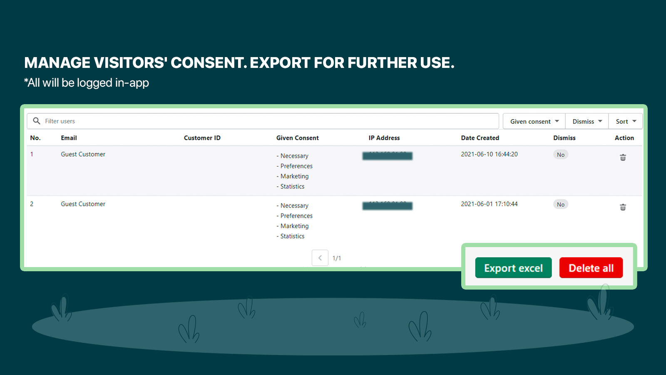Click the Given Consent column header
The height and width of the screenshot is (375, 666).
tap(297, 138)
